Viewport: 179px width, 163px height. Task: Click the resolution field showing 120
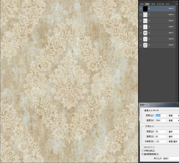pos(161,141)
